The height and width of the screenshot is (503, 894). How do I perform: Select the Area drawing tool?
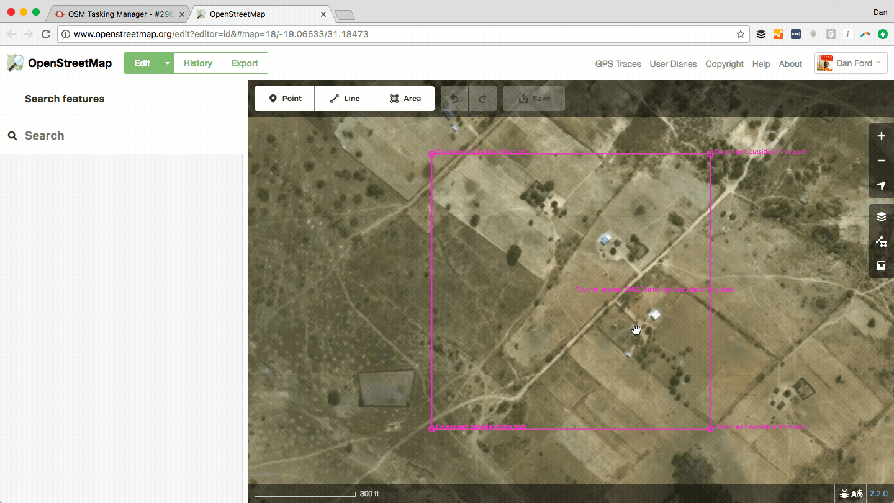[404, 98]
